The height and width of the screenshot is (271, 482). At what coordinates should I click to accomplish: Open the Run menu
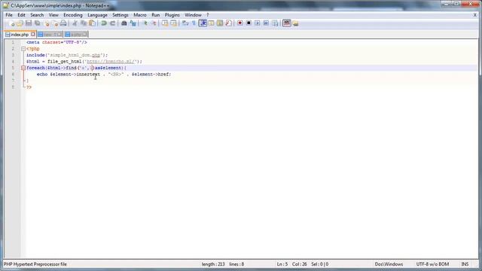[156, 15]
